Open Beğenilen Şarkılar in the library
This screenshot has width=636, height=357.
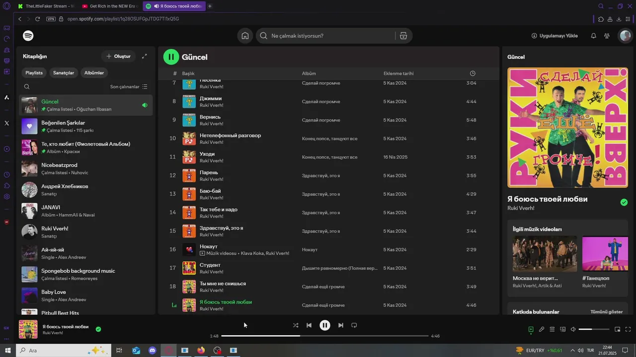tap(86, 126)
